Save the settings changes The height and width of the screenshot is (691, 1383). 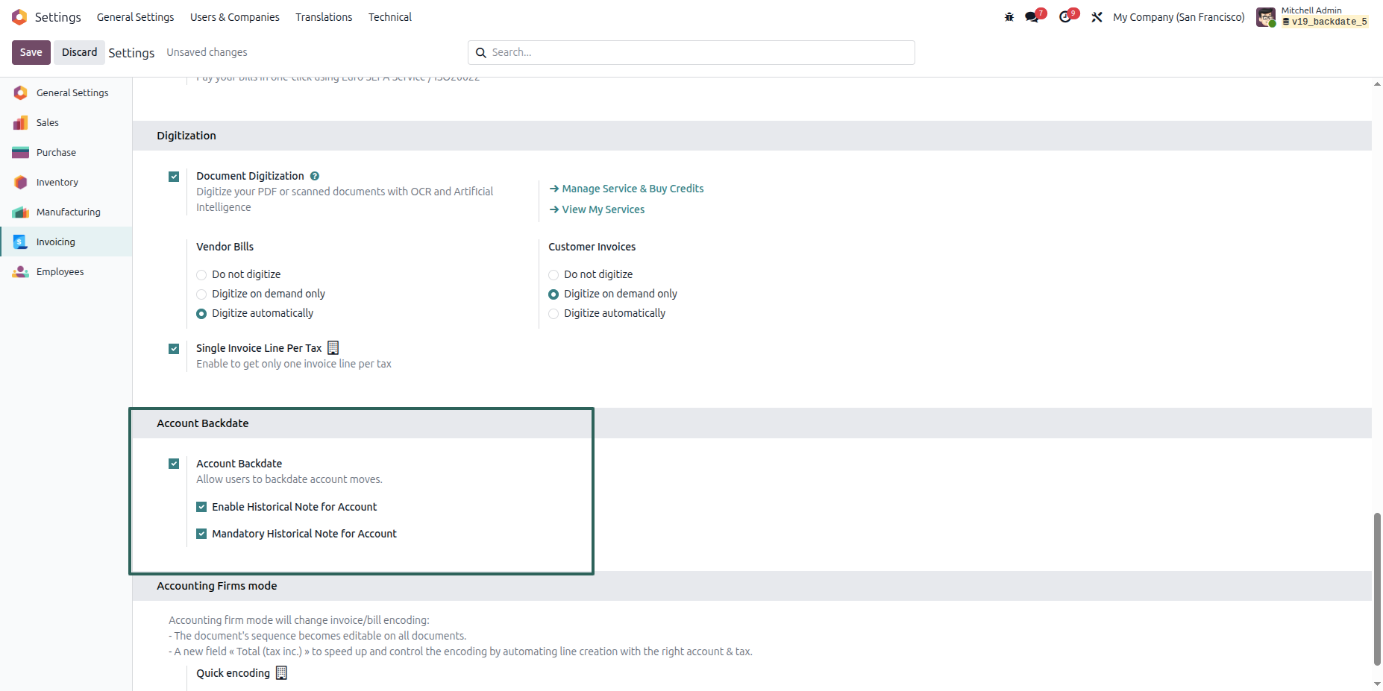click(31, 52)
